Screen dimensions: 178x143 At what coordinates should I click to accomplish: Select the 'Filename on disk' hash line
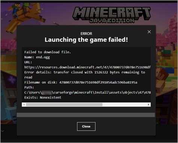tap(81, 82)
